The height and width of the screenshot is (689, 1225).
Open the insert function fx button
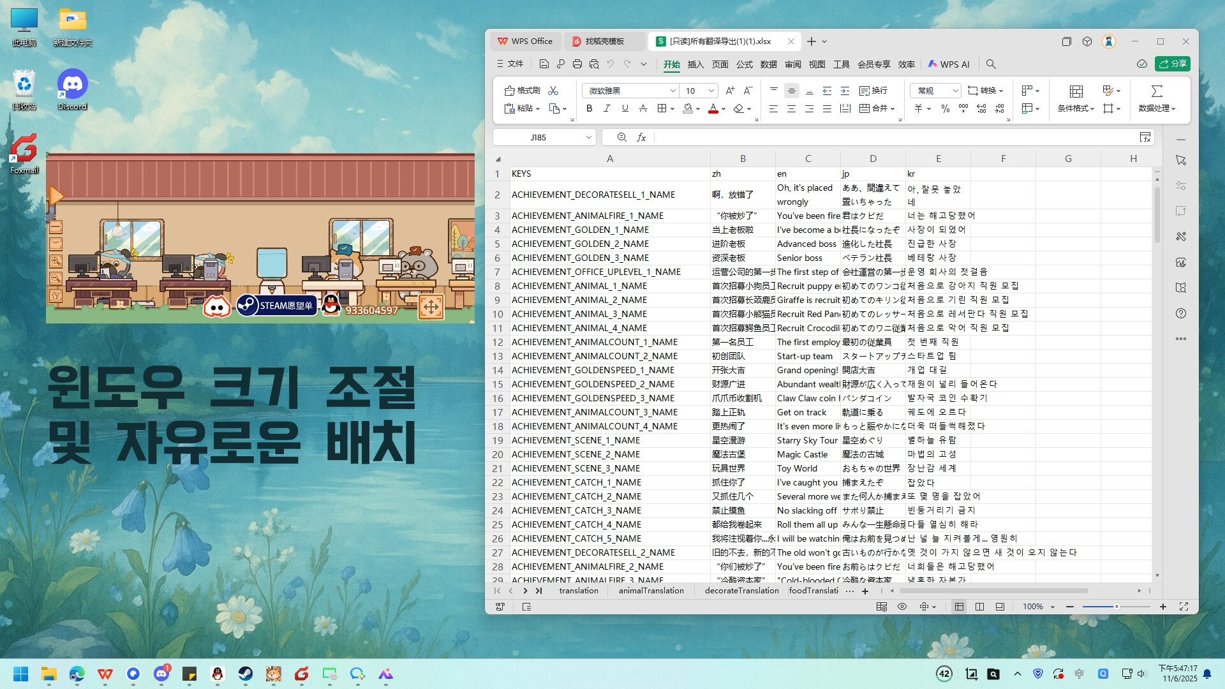click(641, 137)
